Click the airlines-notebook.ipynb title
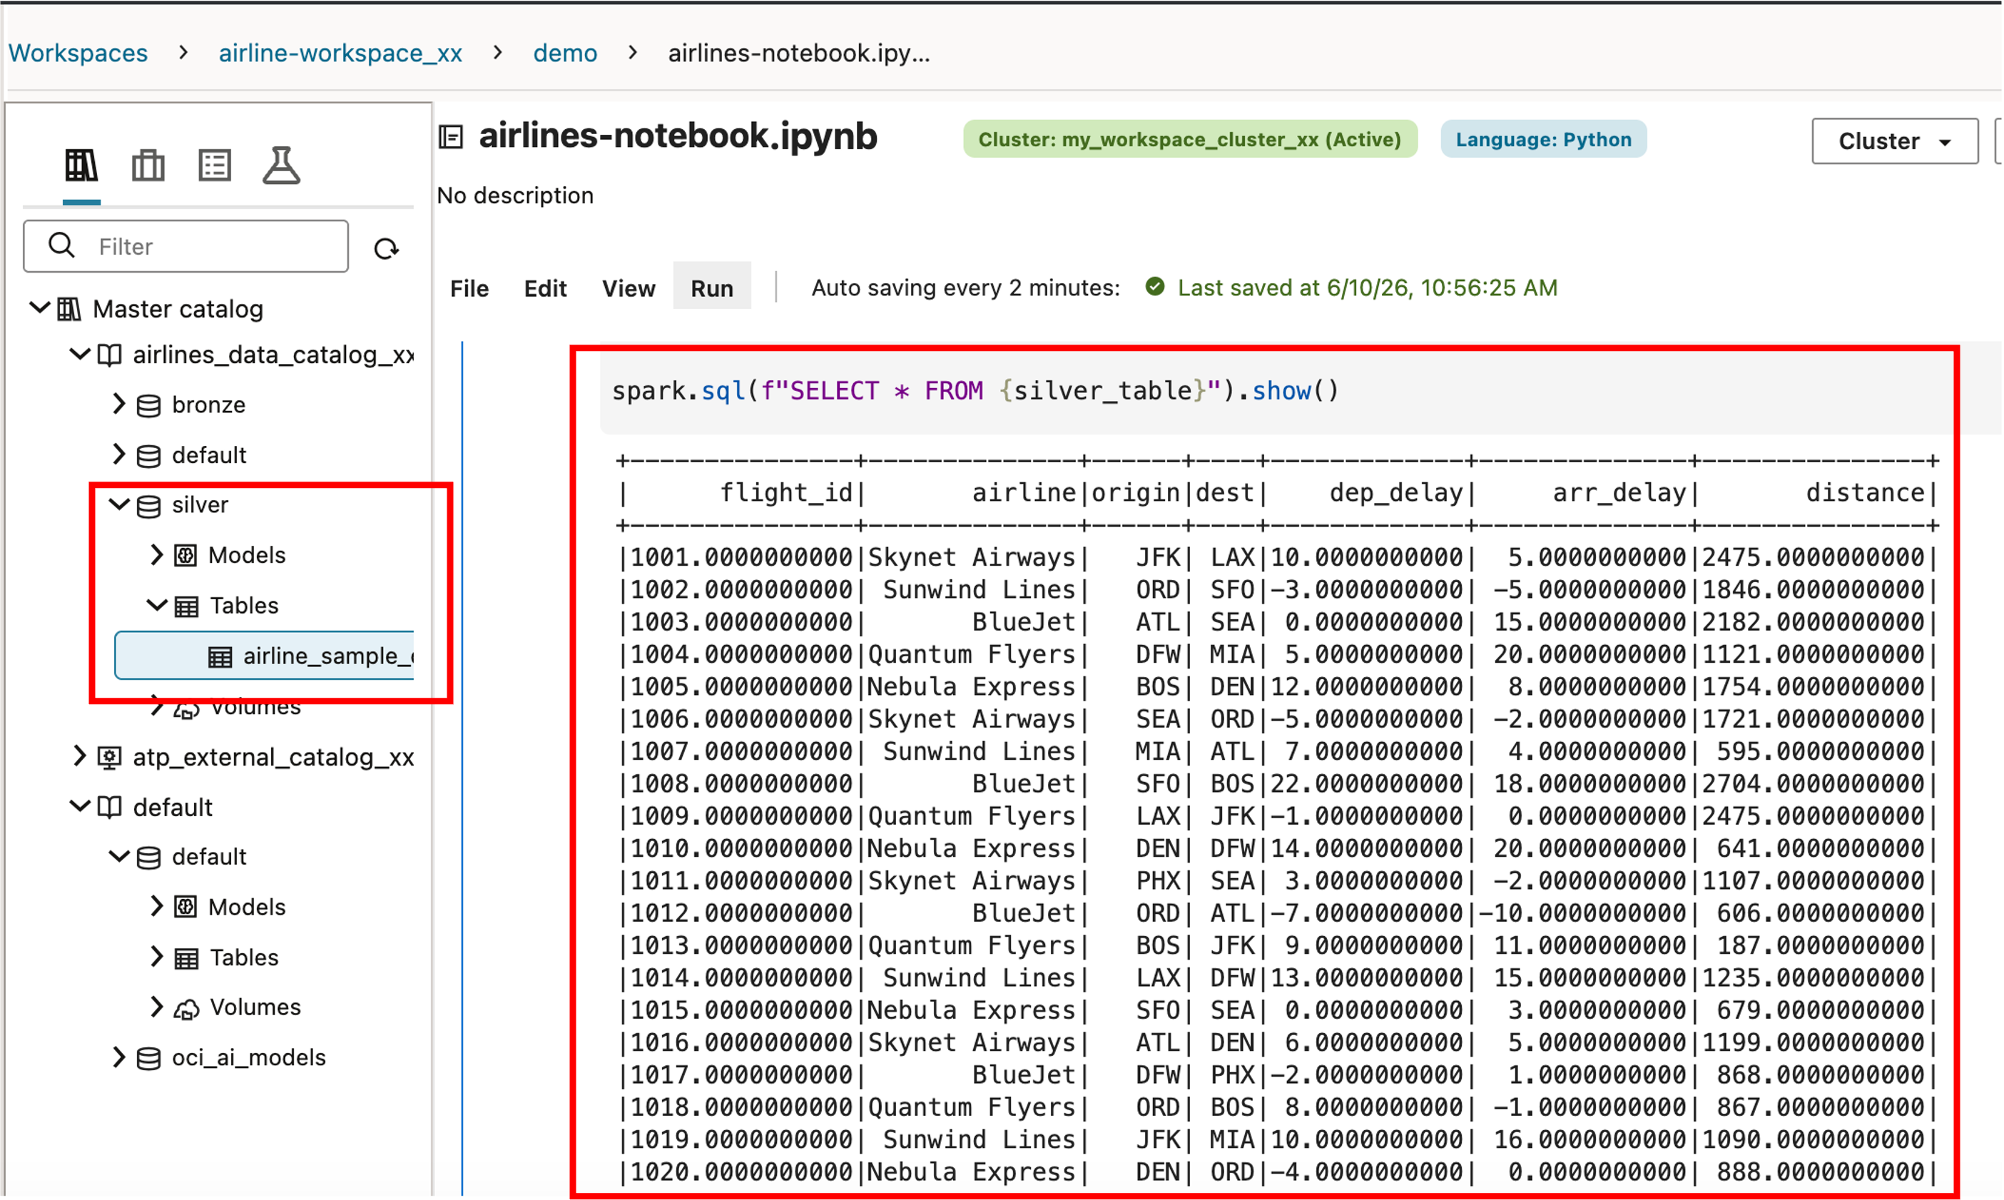Viewport: 2004px width, 1200px height. point(678,136)
